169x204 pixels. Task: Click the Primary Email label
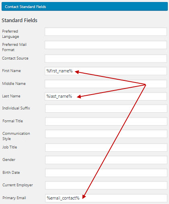point(14,198)
